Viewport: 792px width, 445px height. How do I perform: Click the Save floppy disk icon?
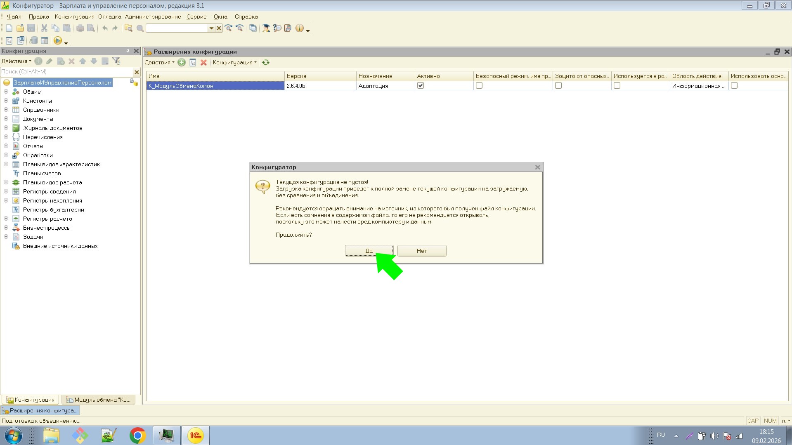coord(31,28)
